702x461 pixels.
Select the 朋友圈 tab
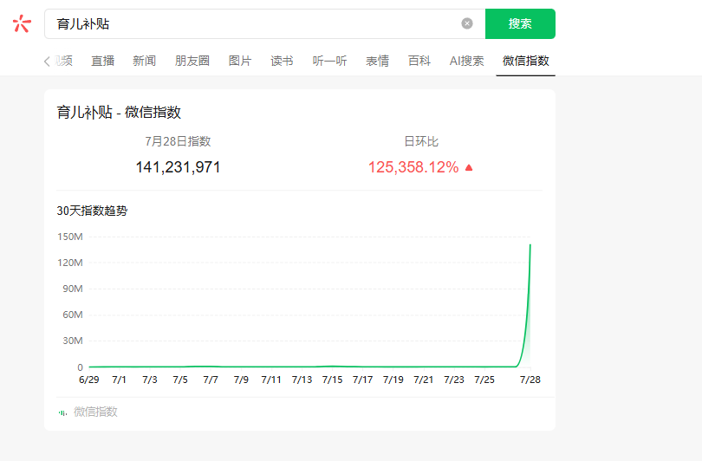pos(192,61)
